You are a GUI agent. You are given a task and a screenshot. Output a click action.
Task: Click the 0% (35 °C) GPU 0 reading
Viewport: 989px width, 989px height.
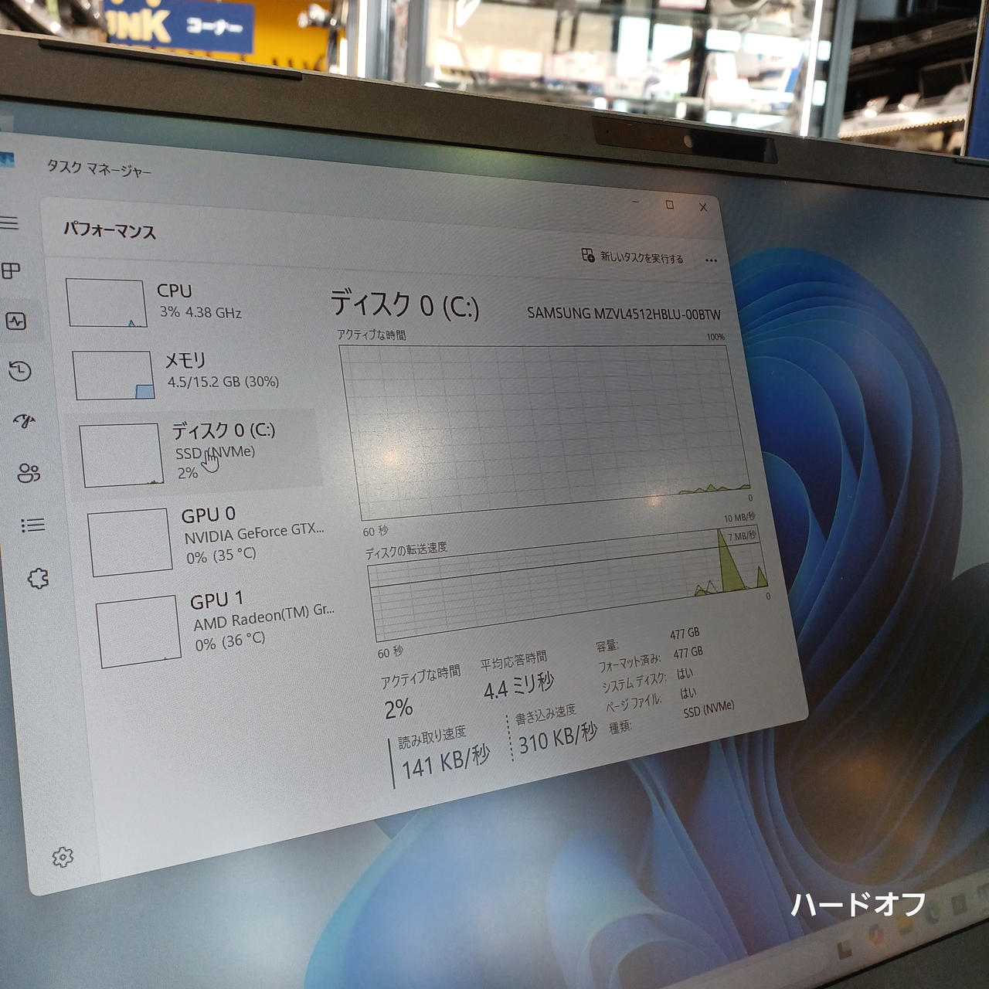(x=221, y=556)
